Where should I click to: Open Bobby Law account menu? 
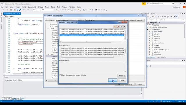(178, 7)
